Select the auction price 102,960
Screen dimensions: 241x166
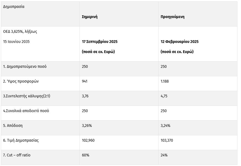(88, 140)
